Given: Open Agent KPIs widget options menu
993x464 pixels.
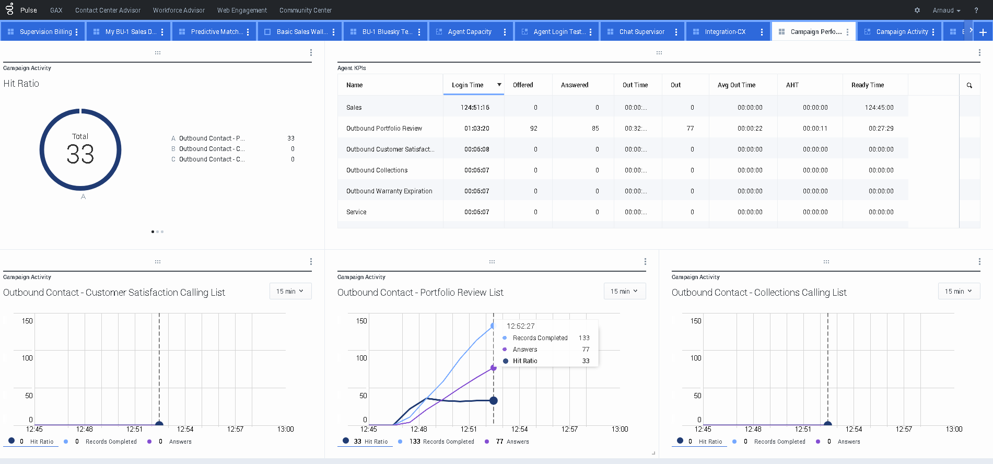Looking at the screenshot, I should point(979,53).
